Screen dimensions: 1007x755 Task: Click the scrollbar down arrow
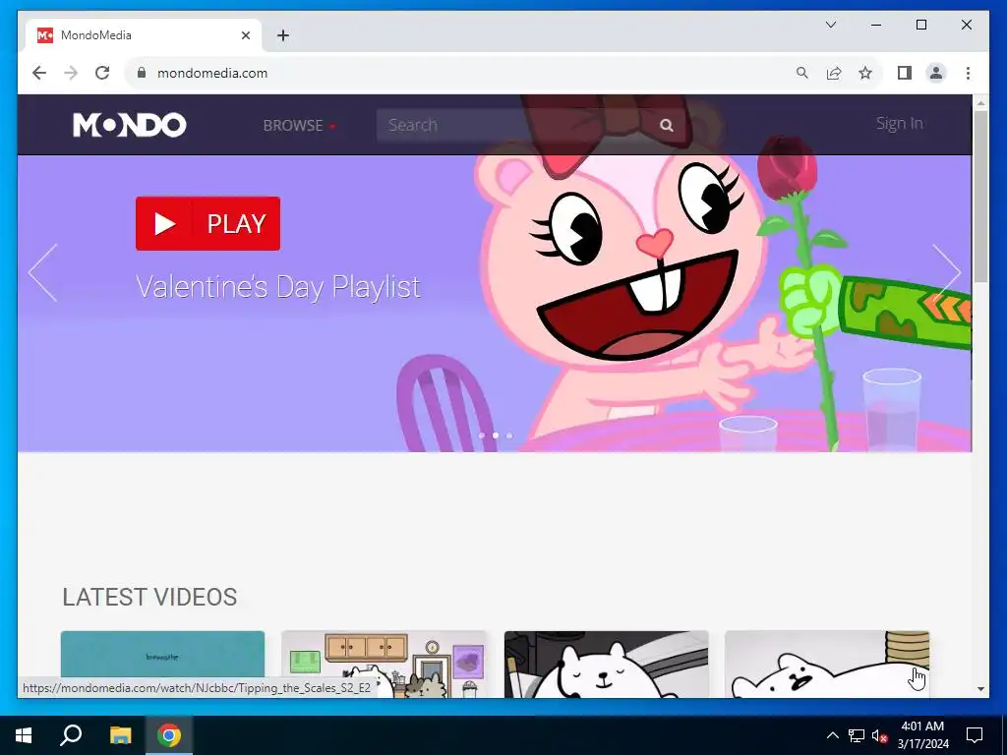[x=980, y=689]
